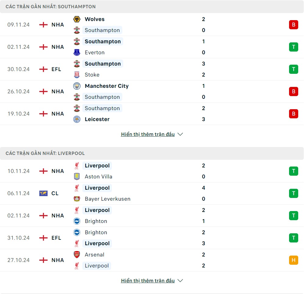This screenshot has width=304, height=294.
Task: Click the 'Các trận gần nhất: Southampton' header
Action: pyautogui.click(x=51, y=6)
